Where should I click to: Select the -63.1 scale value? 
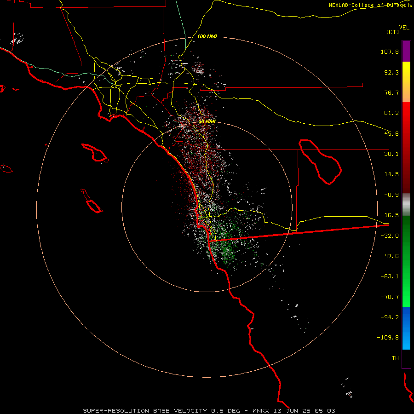[390, 276]
